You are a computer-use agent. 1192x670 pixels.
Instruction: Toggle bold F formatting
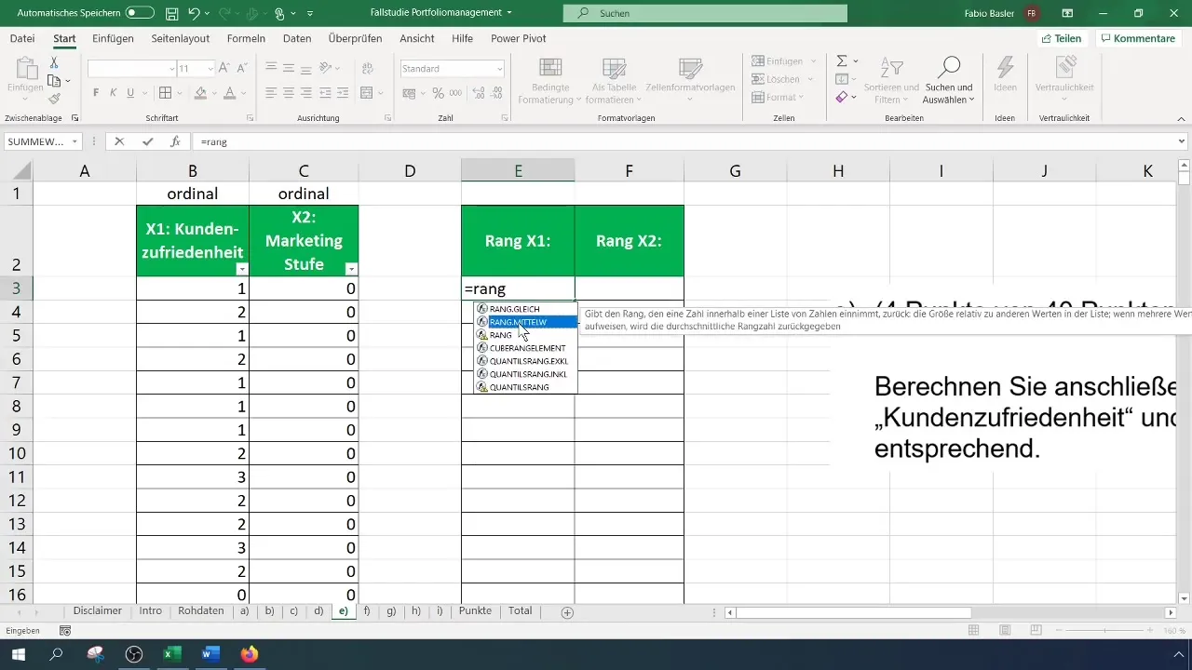point(96,93)
